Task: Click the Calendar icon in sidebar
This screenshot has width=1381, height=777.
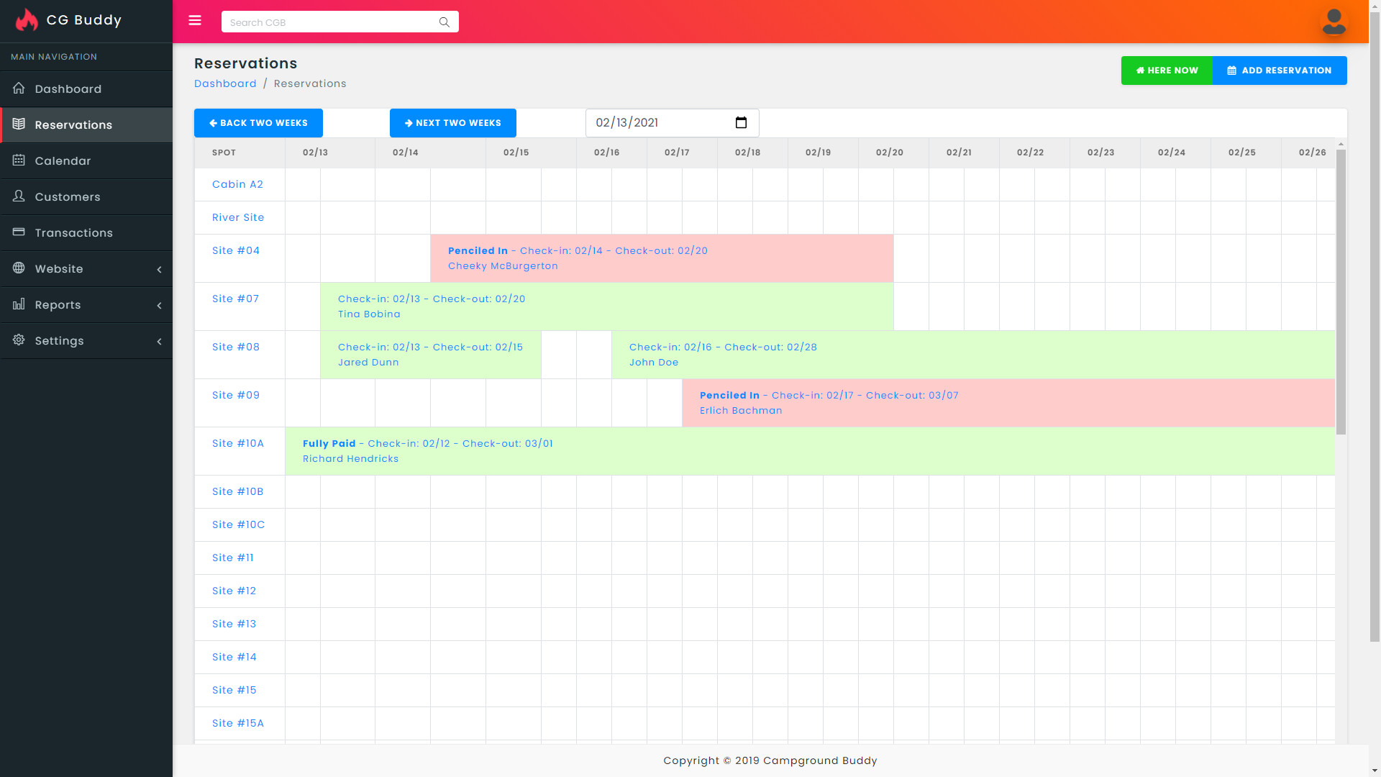Action: (x=19, y=160)
